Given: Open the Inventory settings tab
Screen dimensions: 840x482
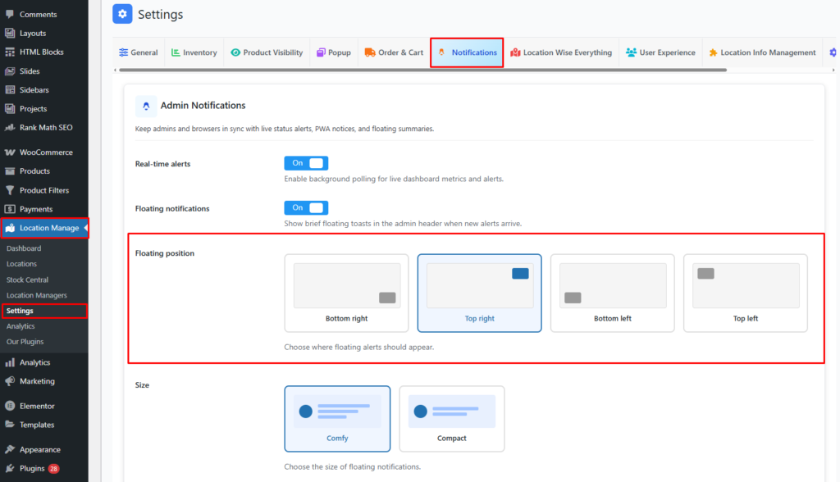Looking at the screenshot, I should tap(194, 52).
